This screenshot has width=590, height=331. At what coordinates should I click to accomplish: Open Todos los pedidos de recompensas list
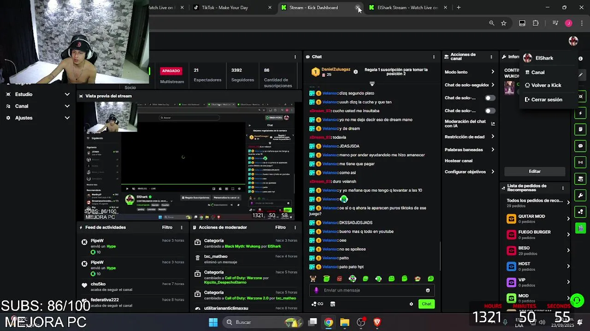coord(538,203)
